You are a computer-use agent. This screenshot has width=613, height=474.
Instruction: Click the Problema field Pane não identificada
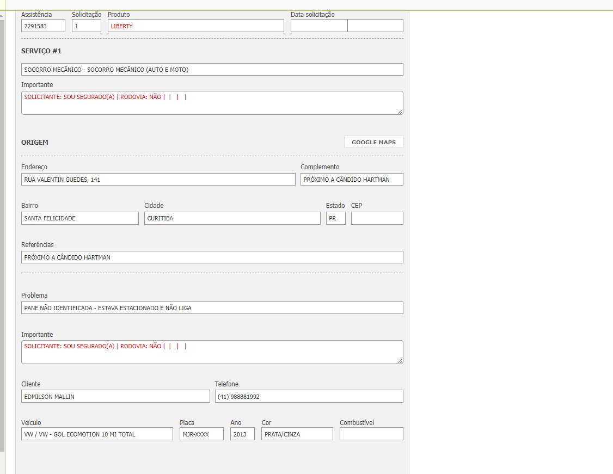[212, 307]
